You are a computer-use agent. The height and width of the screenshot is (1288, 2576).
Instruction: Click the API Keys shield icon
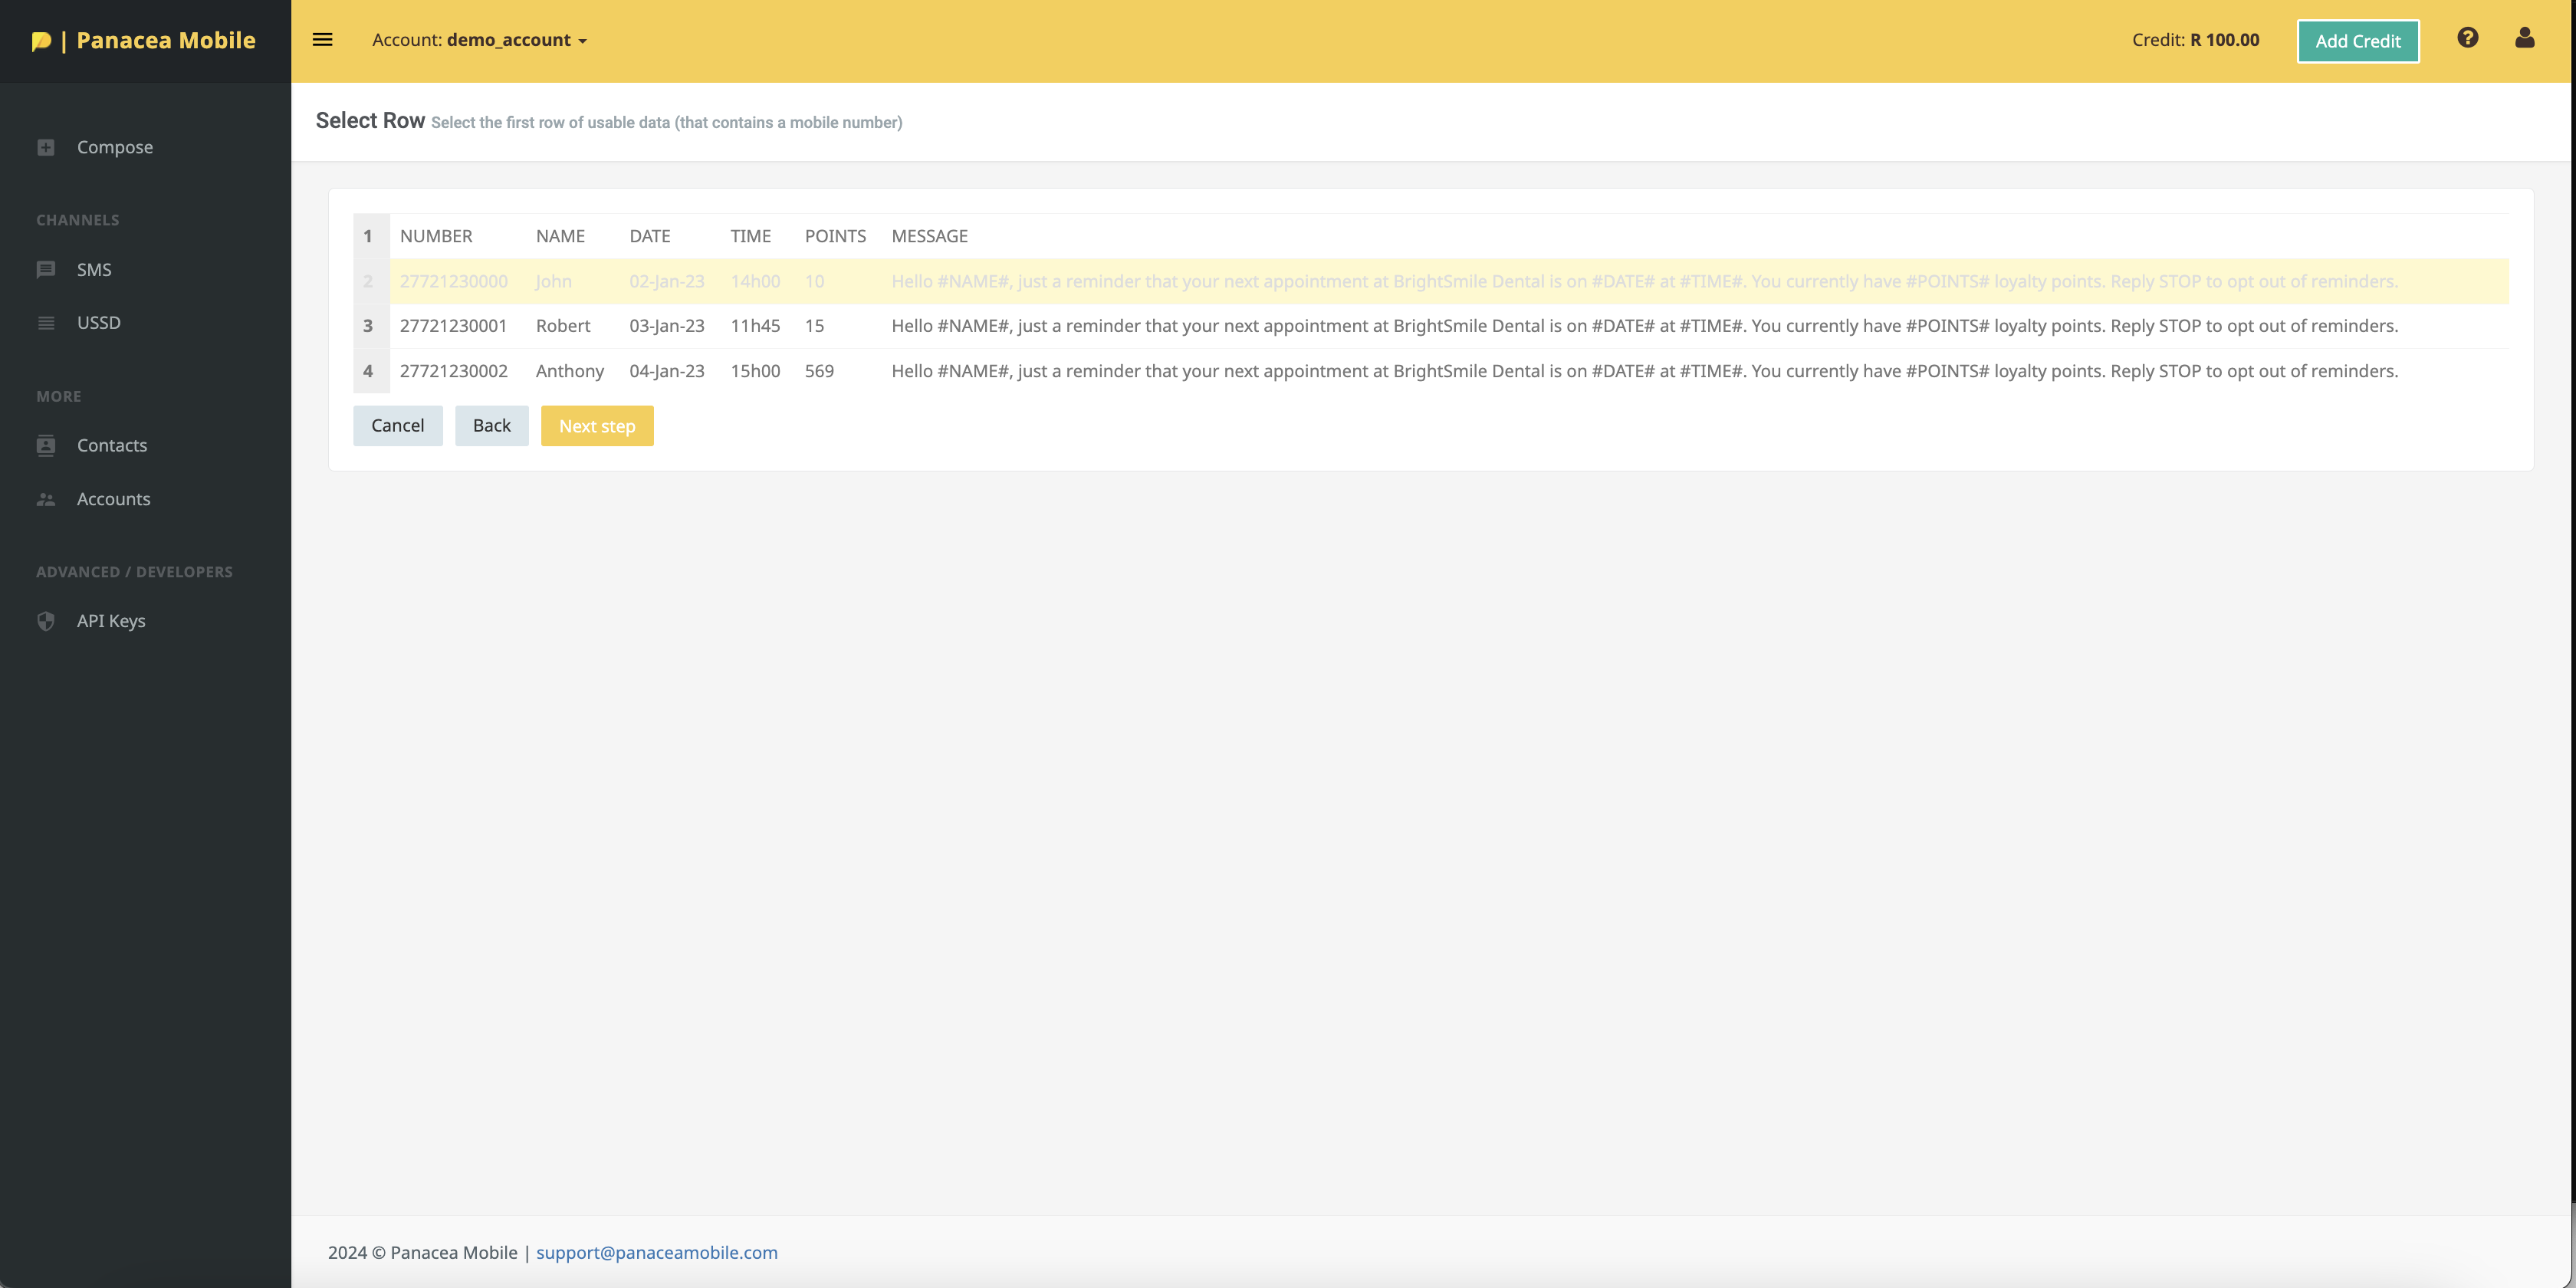click(x=46, y=621)
